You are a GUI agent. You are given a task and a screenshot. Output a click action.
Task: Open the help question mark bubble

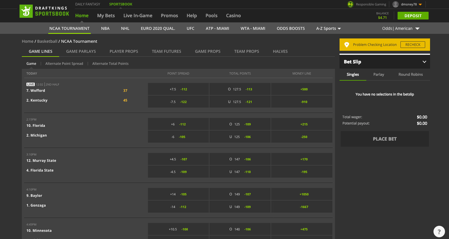tap(439, 232)
